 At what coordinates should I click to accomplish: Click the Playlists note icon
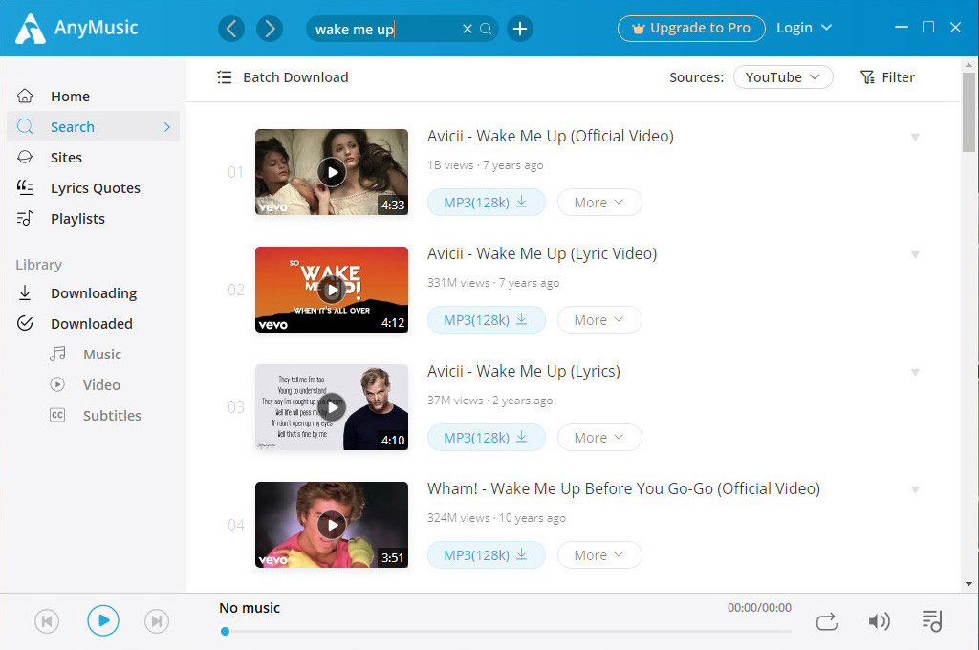coord(25,218)
